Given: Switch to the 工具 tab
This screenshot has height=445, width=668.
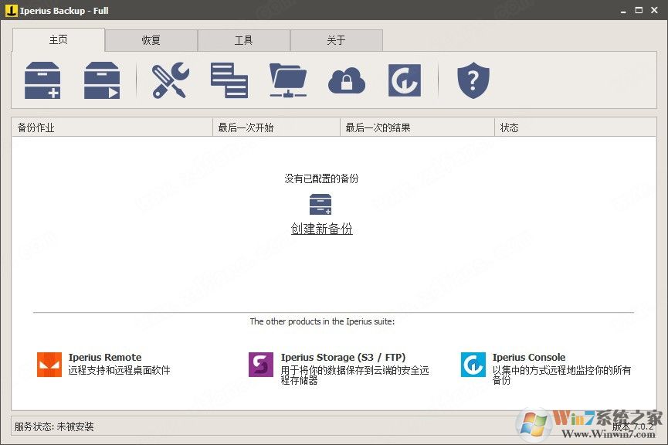Looking at the screenshot, I should pos(244,39).
